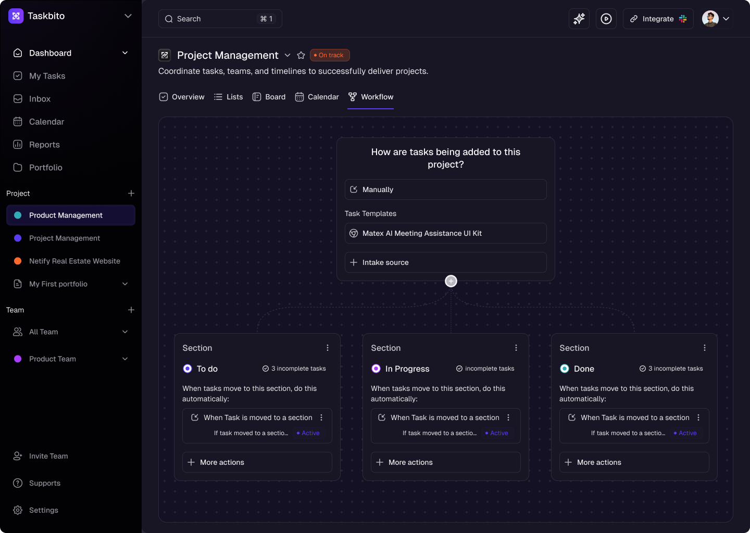
Task: Open the To do section three-dot menu
Action: coord(328,348)
